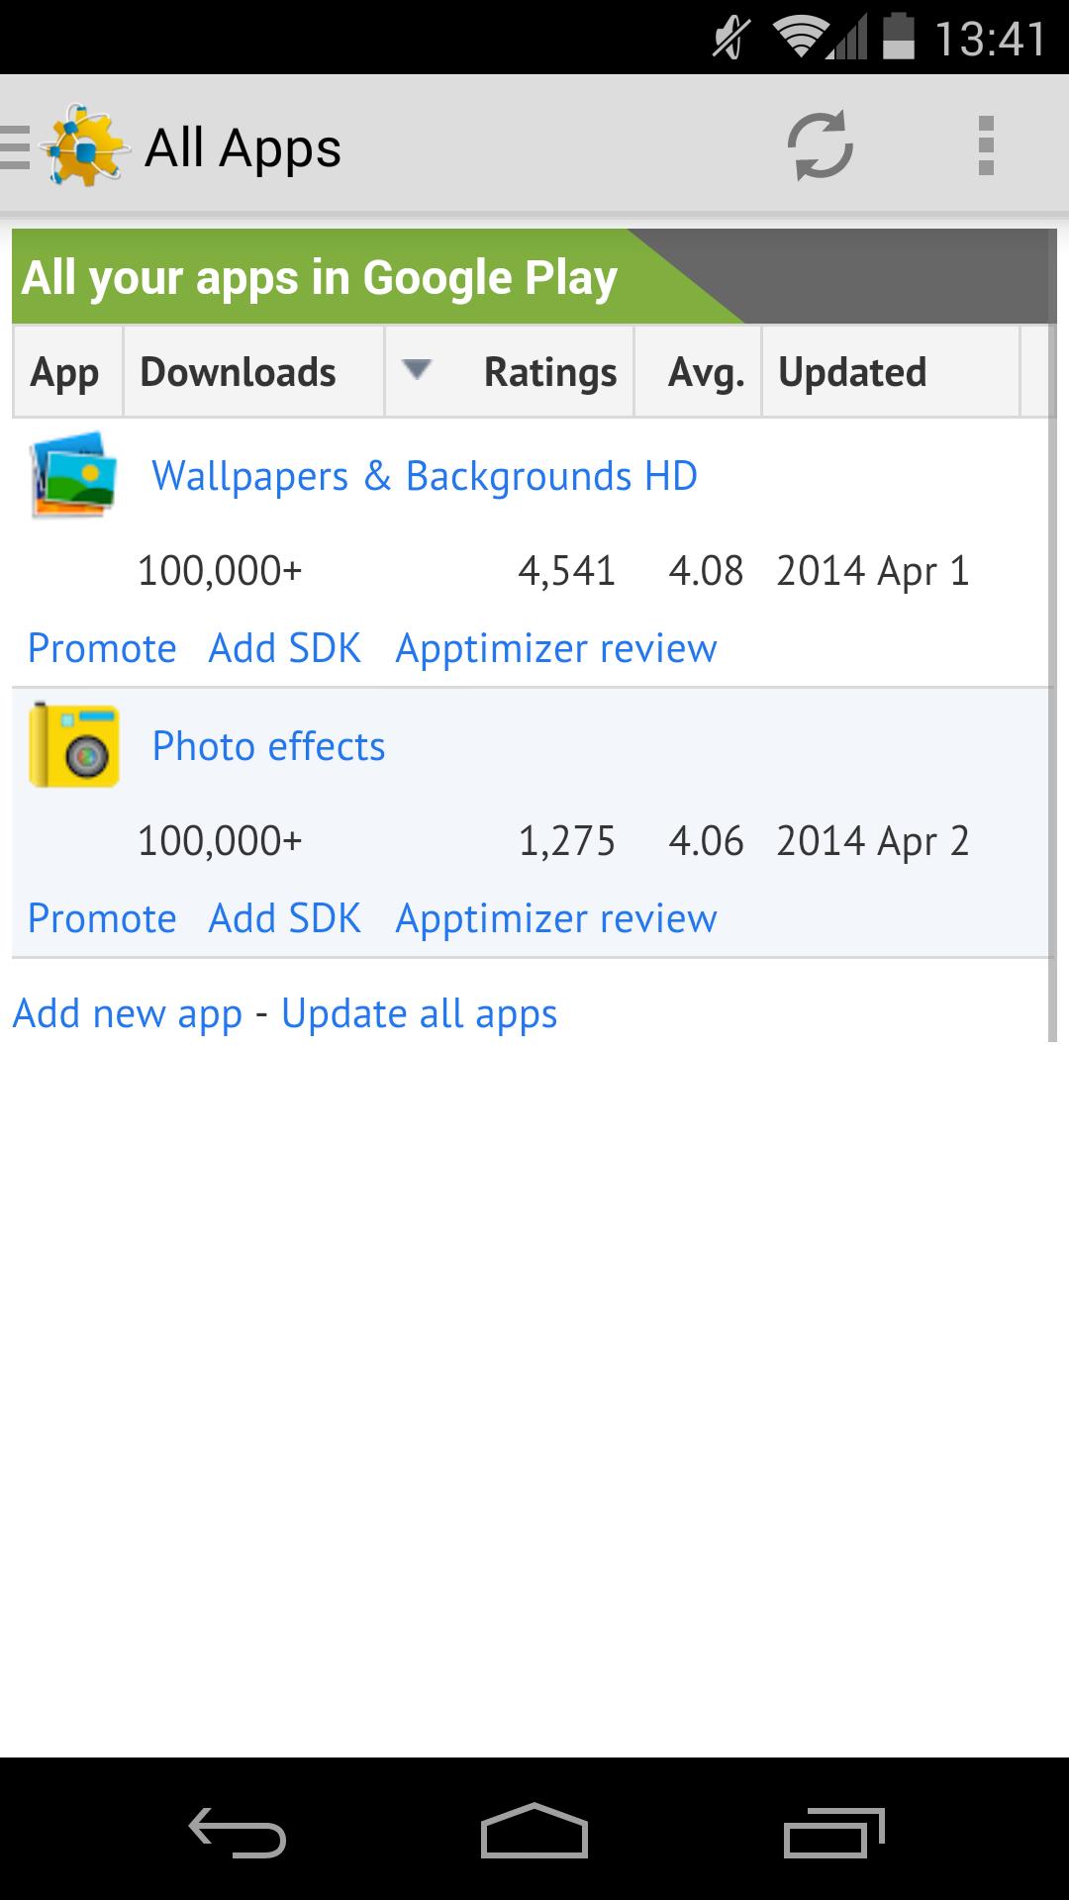Expand sorting by the Ratings column header

[549, 371]
